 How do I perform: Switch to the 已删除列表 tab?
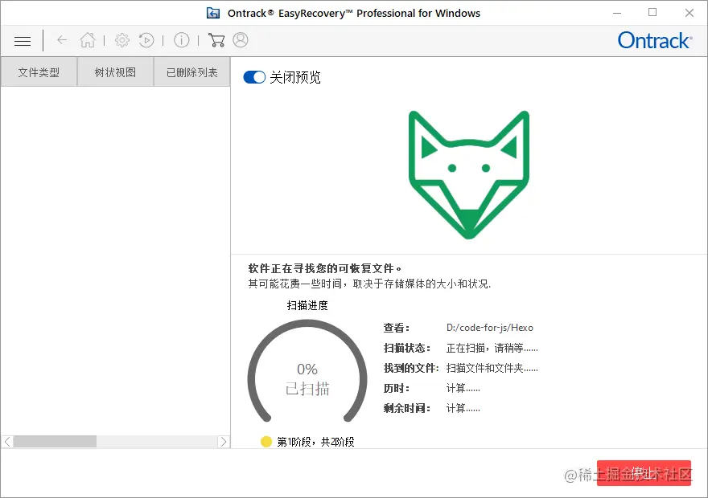point(192,72)
